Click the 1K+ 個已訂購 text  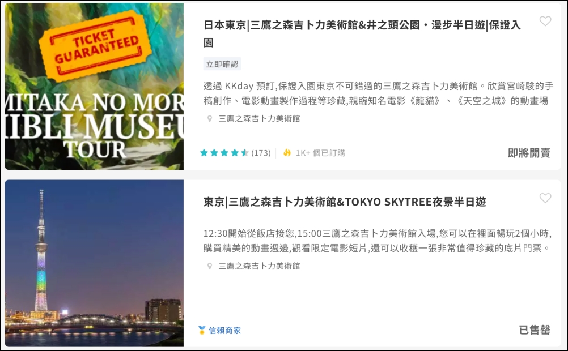(x=320, y=153)
